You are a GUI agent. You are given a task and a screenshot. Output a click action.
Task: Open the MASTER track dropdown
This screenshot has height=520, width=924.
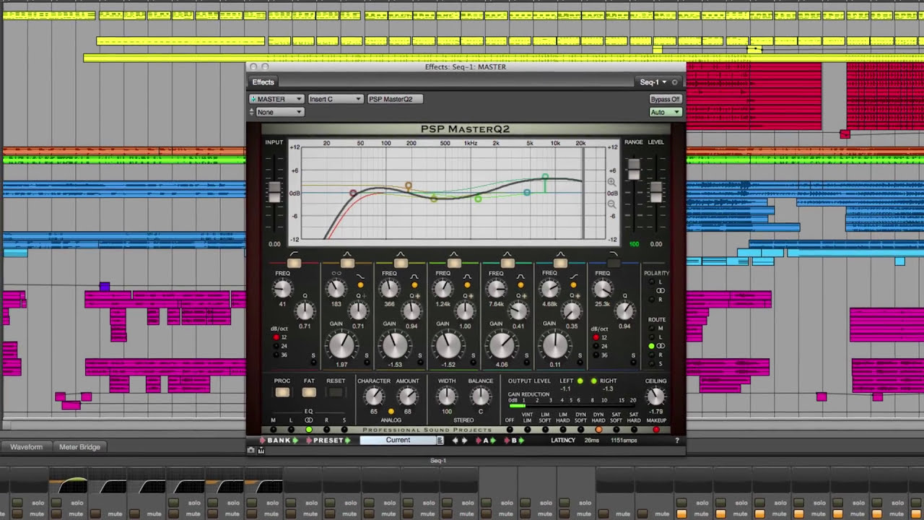coord(276,99)
